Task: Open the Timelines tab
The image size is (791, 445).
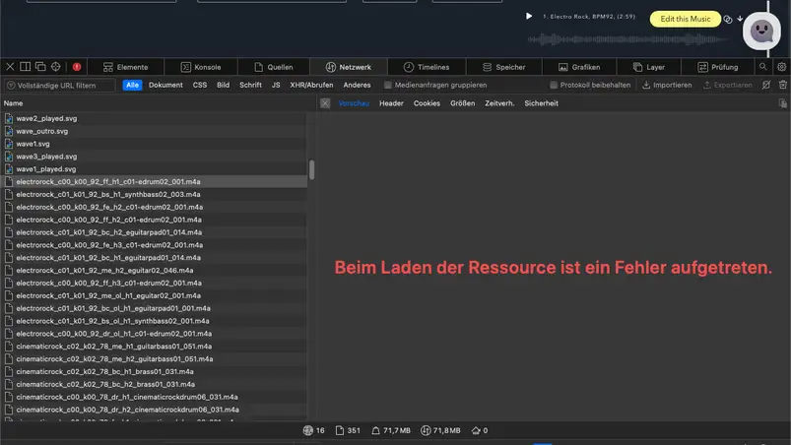Action: point(427,67)
